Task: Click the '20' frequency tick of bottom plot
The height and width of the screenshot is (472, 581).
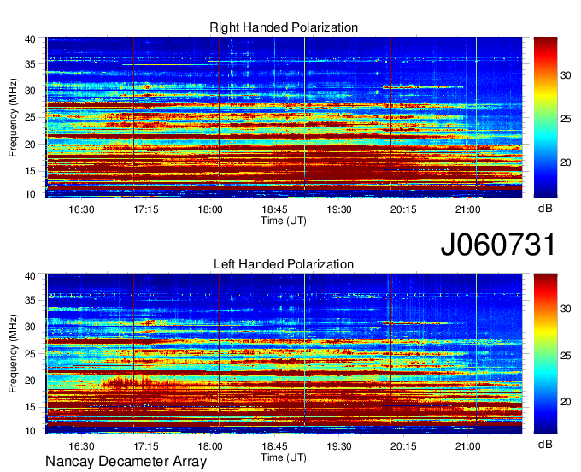Action: coord(30,381)
